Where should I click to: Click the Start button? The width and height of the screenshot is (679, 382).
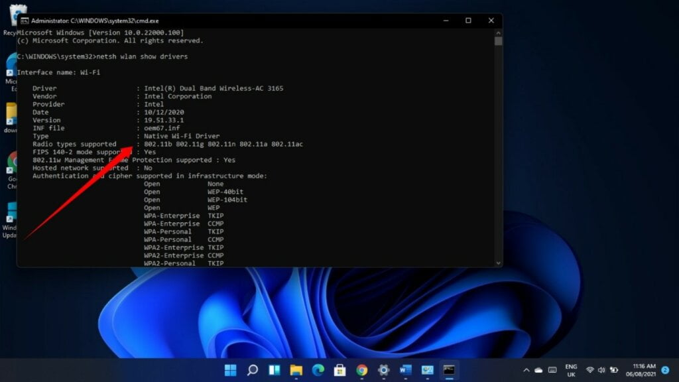230,369
